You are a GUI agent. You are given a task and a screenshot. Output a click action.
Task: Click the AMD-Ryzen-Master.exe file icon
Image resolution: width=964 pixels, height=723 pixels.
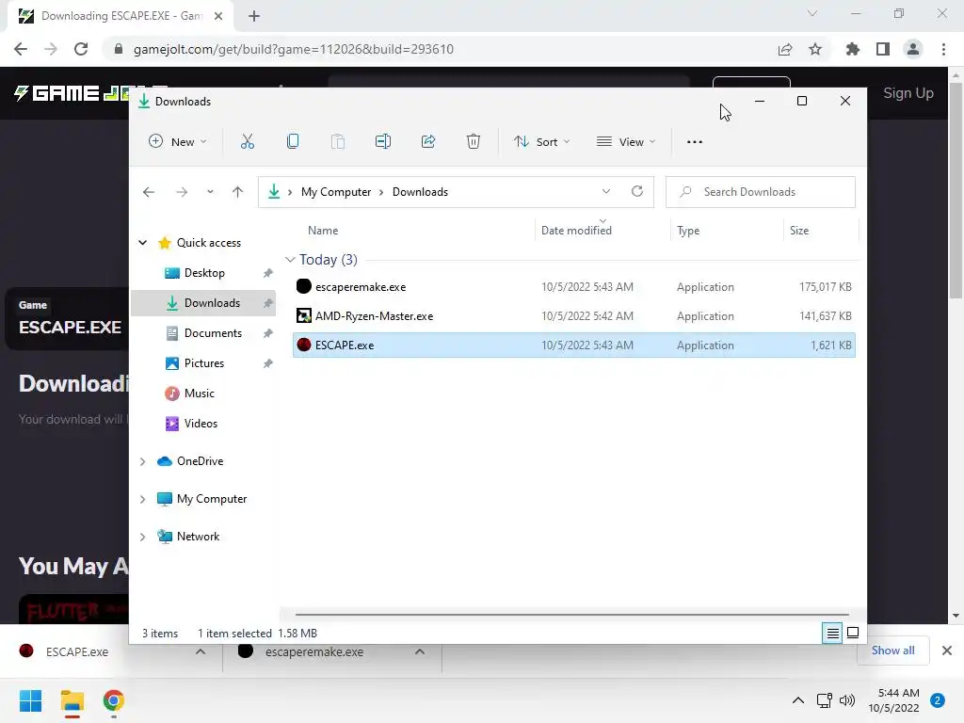click(304, 315)
